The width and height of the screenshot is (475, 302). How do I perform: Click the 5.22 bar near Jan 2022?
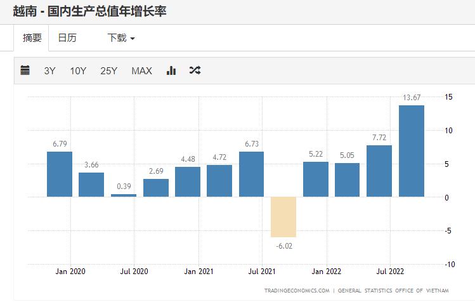point(315,179)
